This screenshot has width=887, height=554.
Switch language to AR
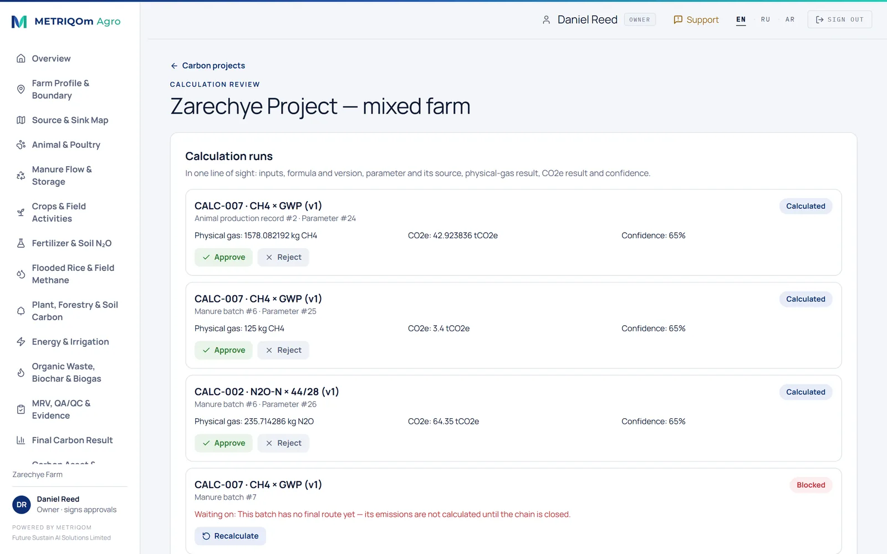pyautogui.click(x=790, y=19)
